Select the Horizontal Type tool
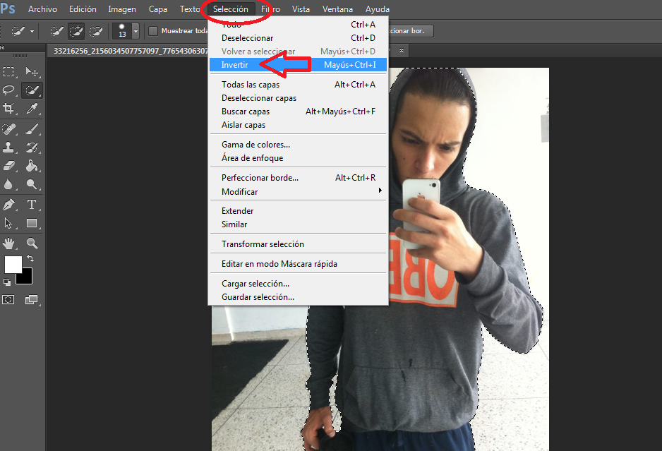Image resolution: width=662 pixels, height=451 pixels. click(x=32, y=205)
